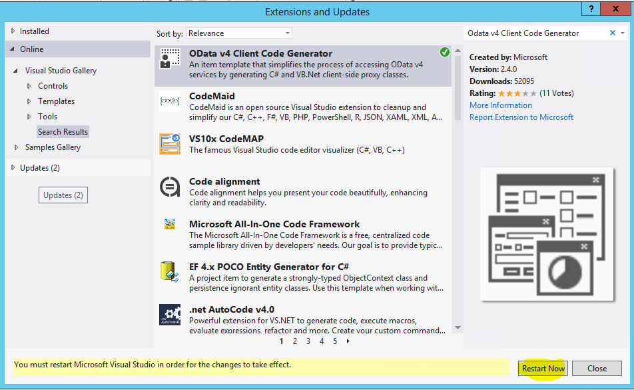This screenshot has width=634, height=390.
Task: Click the Version: 2.4.0 text
Action: (493, 69)
